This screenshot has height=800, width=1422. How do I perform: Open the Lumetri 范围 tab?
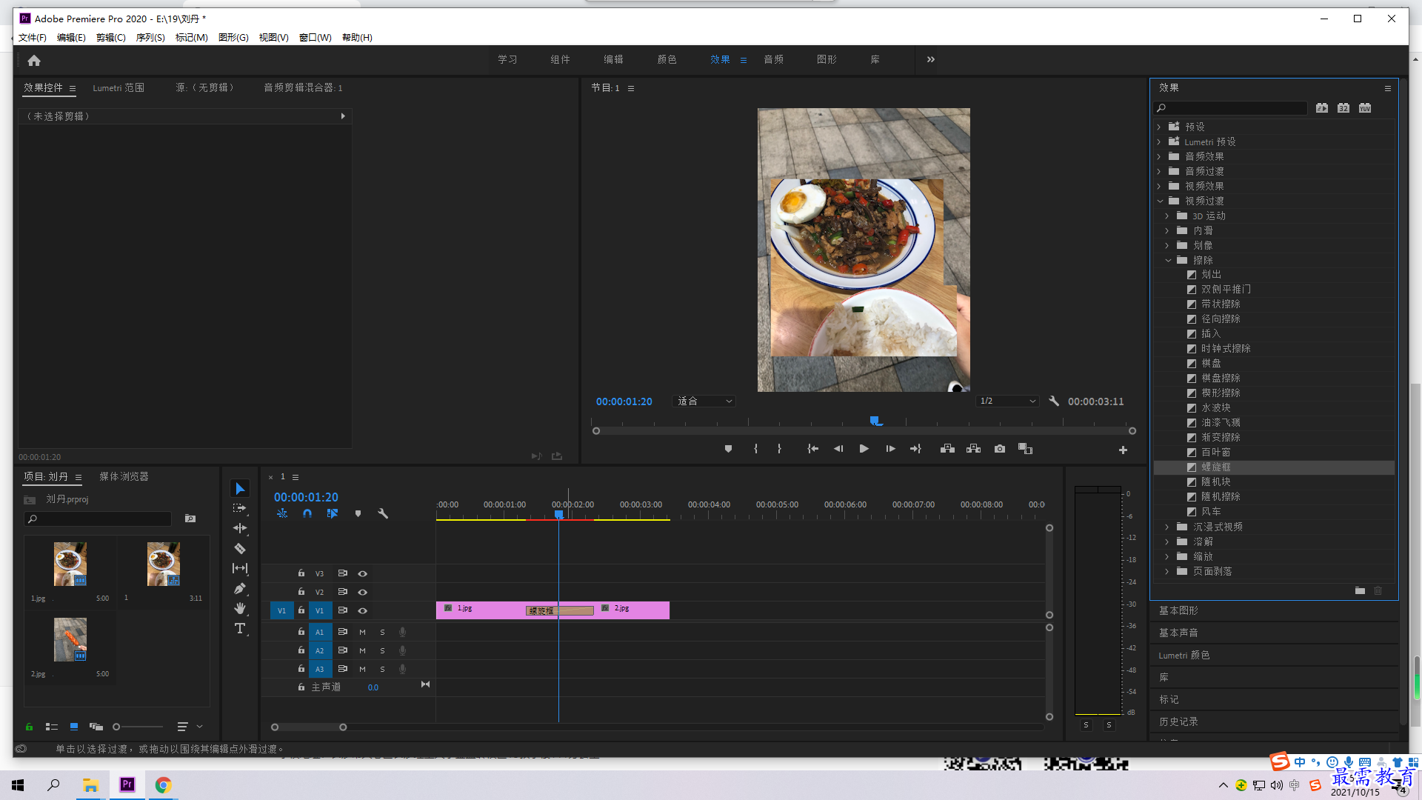tap(118, 88)
